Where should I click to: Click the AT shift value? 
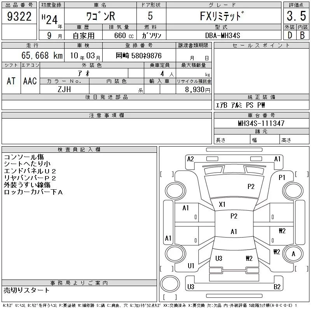[x=11, y=81]
